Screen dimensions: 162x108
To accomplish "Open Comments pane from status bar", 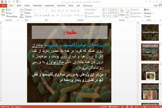I will coord(113,107).
